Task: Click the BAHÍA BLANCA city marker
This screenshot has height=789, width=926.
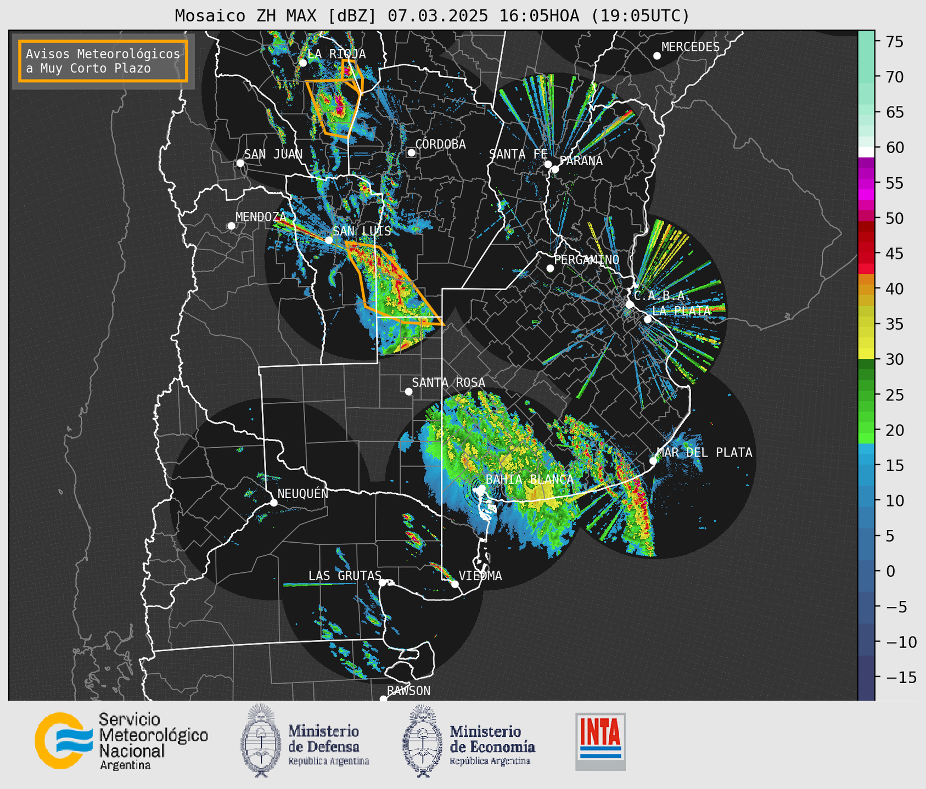Action: (481, 488)
